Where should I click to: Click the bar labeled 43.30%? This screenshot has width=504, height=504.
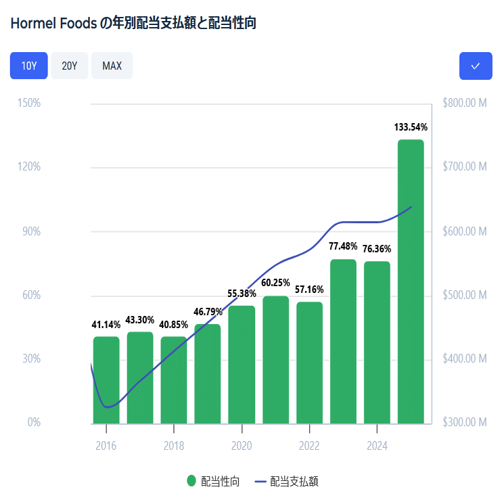pyautogui.click(x=140, y=377)
